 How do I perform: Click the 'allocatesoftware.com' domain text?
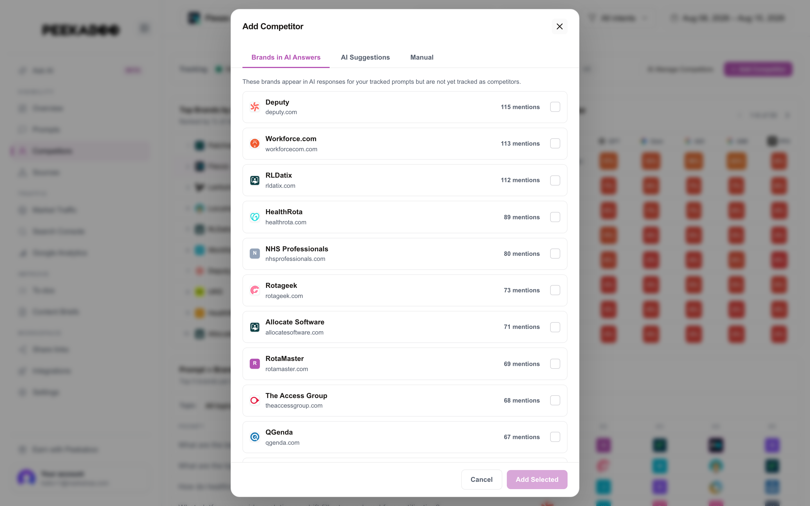[x=294, y=332]
